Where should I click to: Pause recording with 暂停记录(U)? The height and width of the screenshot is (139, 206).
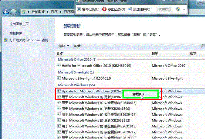coord(88,9)
